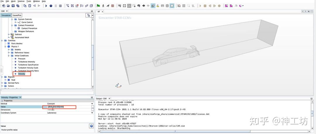316x134 pixels.
Task: Click the animation record circle icon
Action: pyautogui.click(x=219, y=6)
